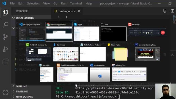Switch to Sticky Notes window thumbnail

pos(120,54)
